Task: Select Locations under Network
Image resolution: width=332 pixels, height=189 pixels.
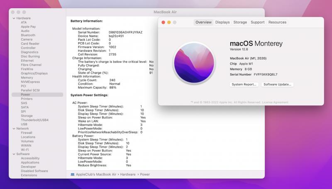Action: tap(28, 137)
